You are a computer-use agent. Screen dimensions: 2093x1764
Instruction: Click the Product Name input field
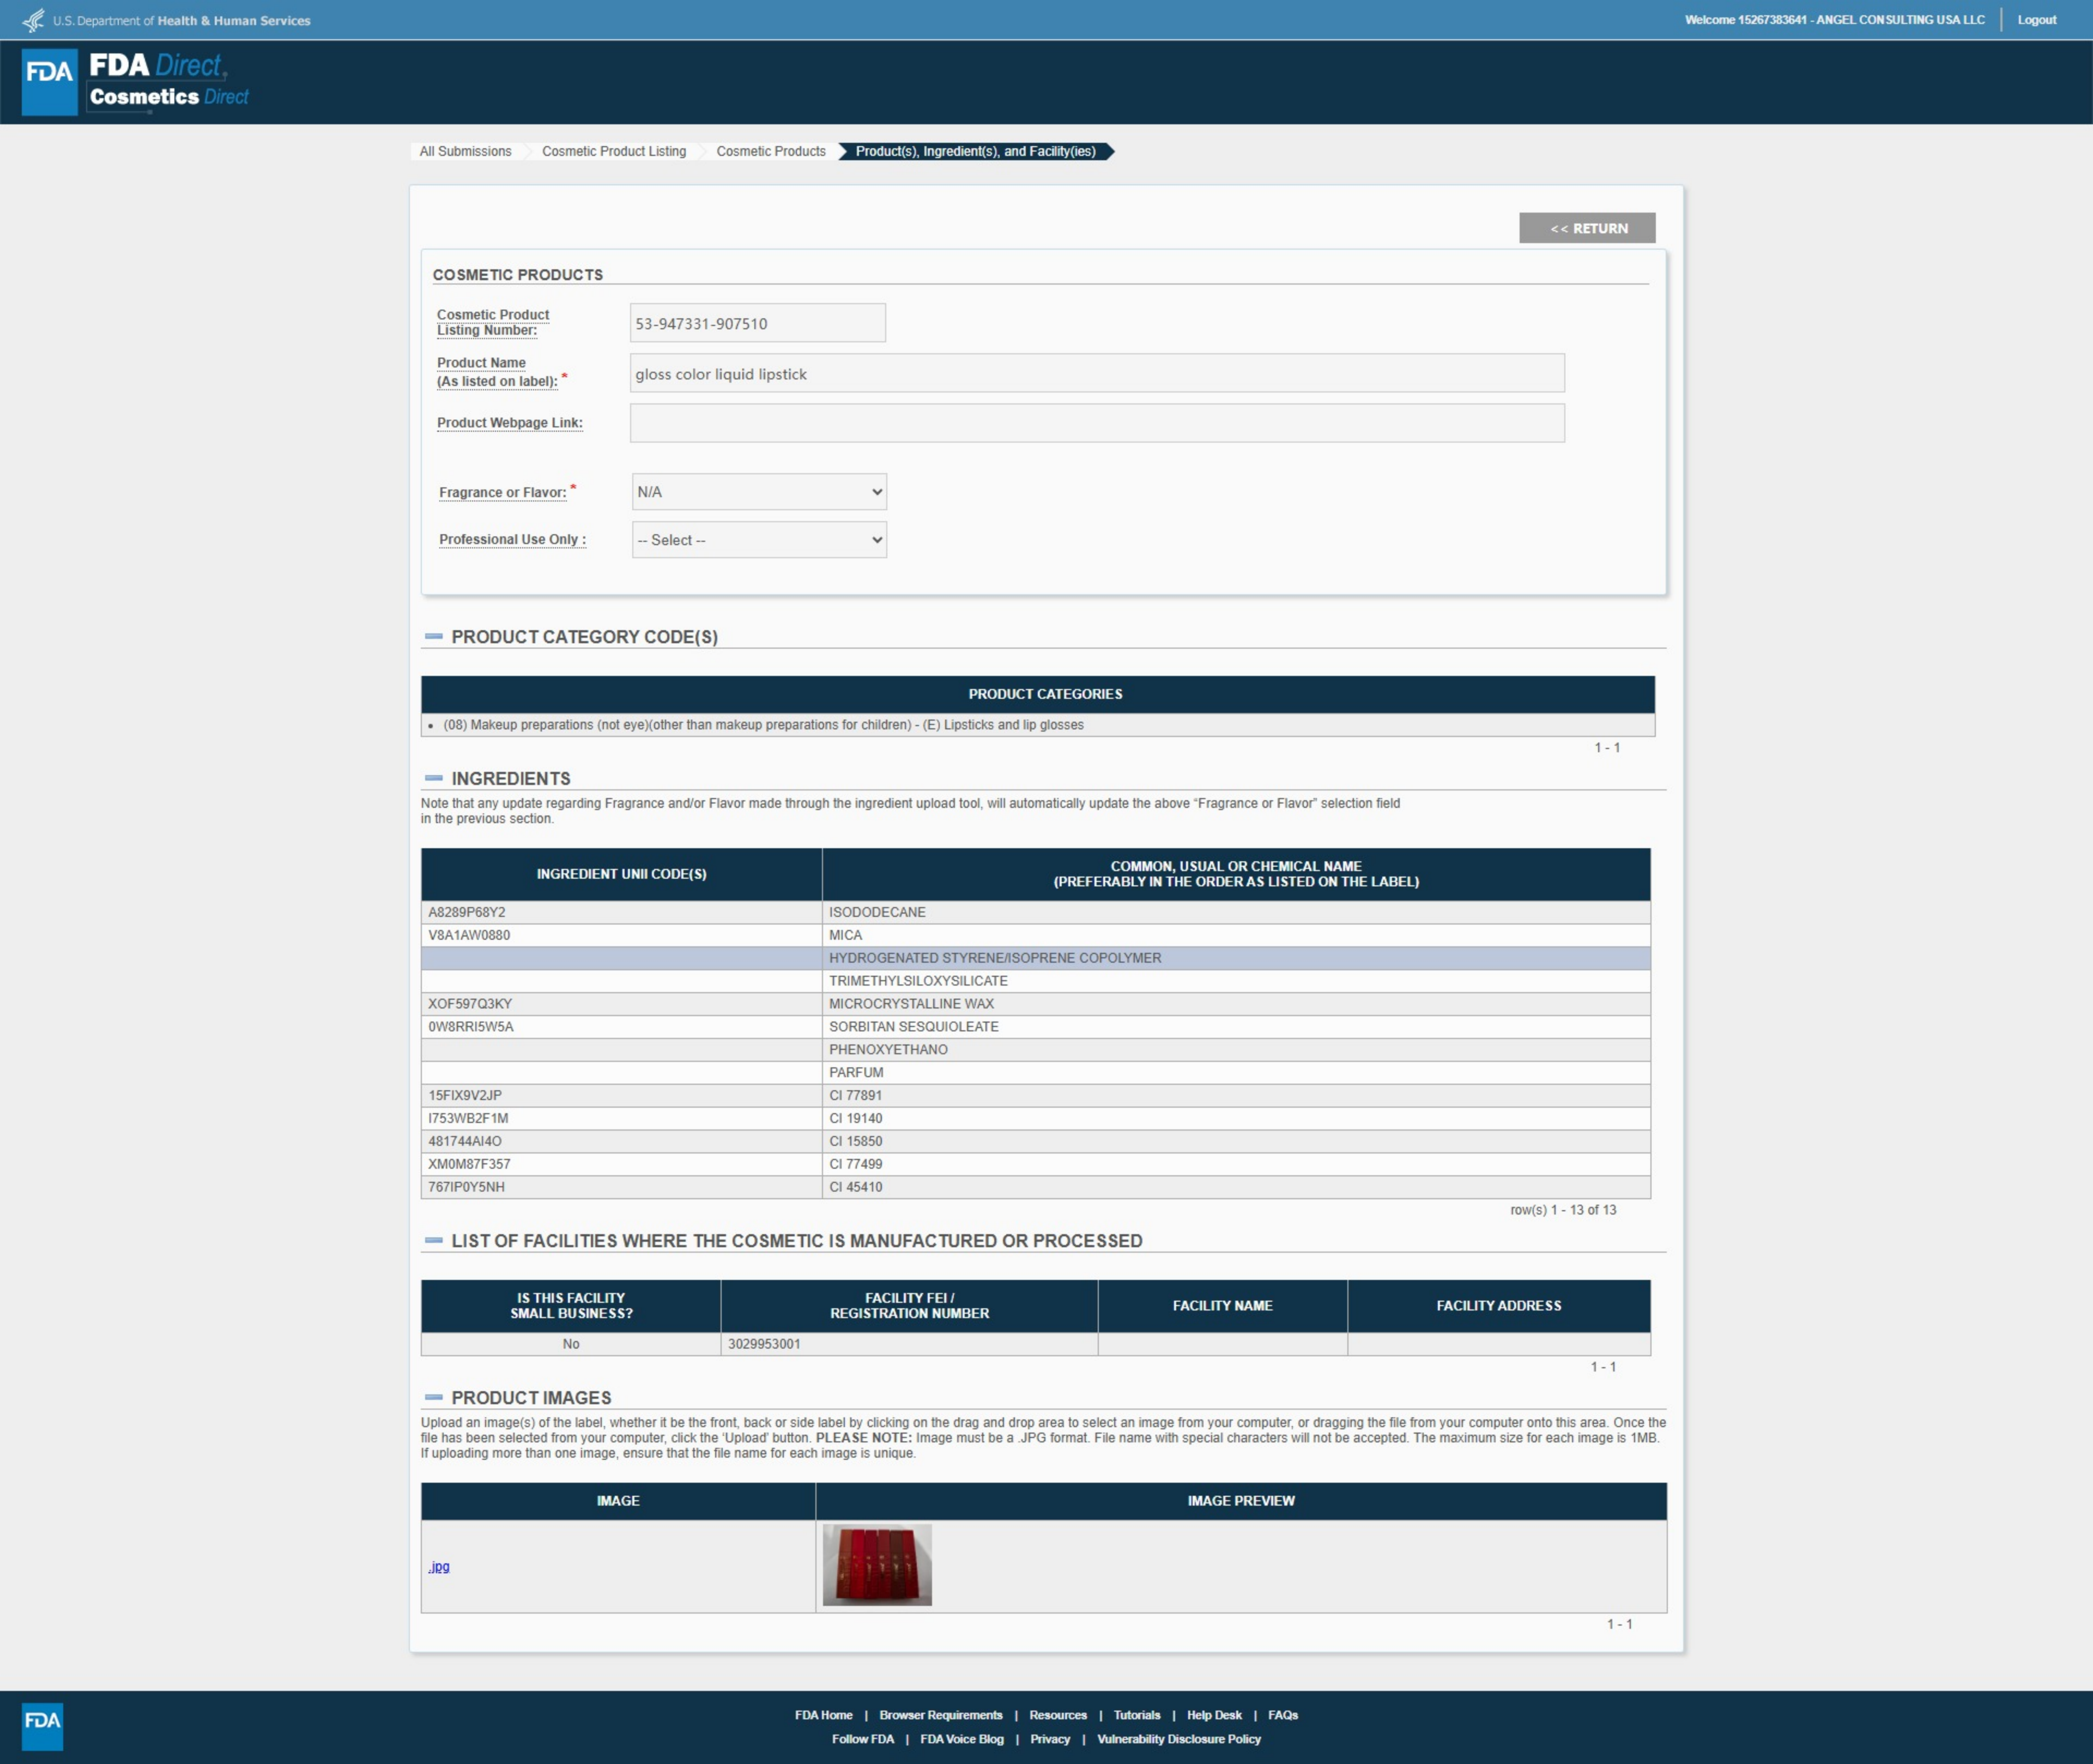coord(1096,373)
